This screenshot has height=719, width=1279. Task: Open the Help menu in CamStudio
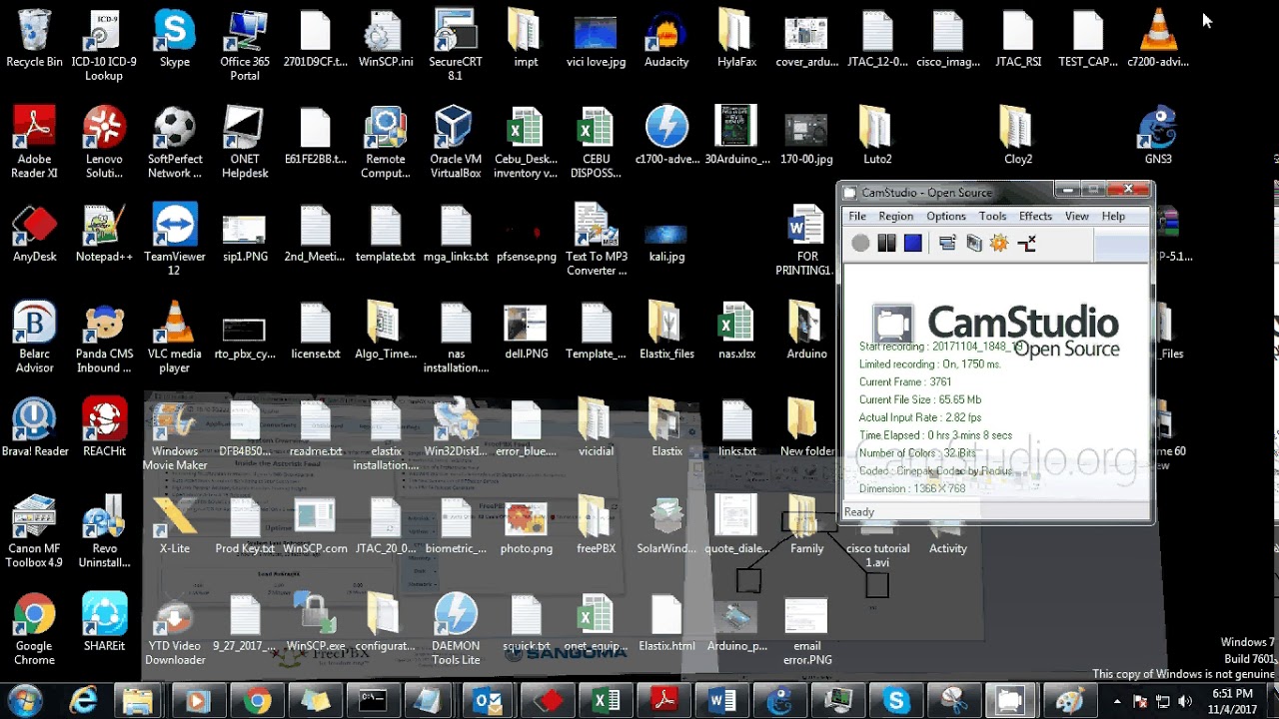pos(1113,216)
